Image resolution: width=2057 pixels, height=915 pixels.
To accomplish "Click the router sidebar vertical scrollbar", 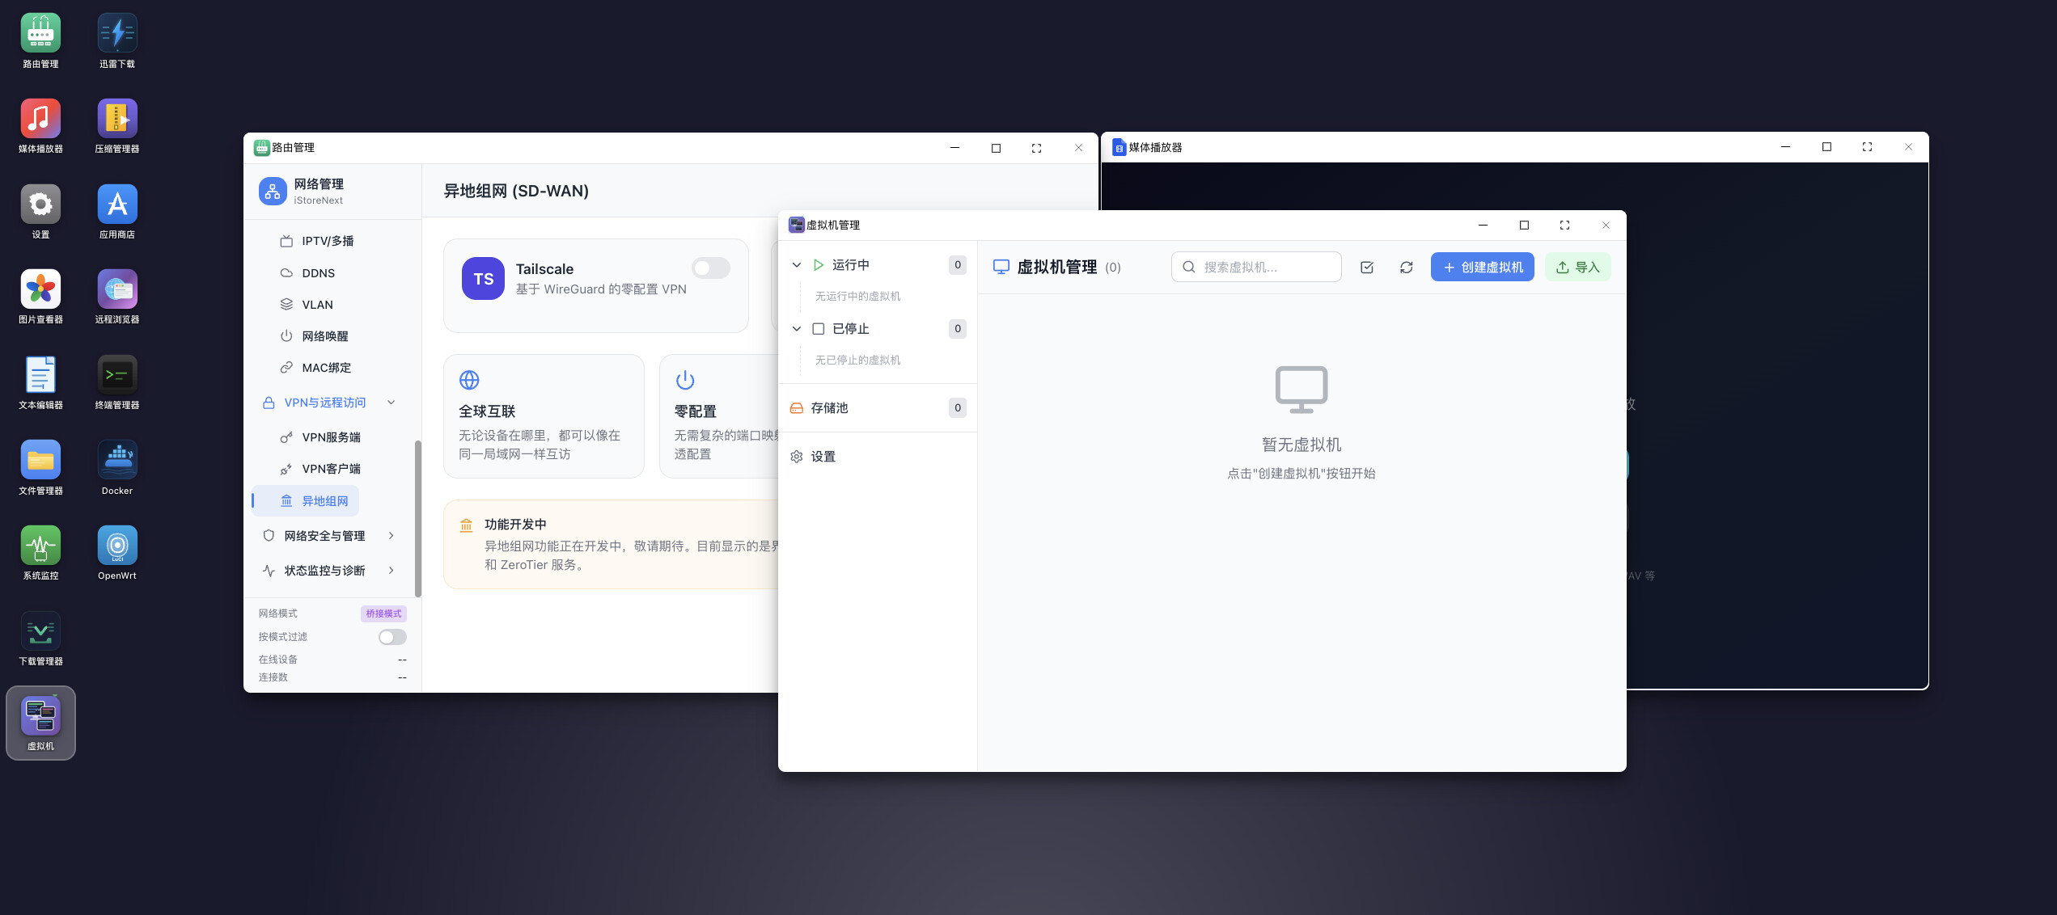I will click(x=417, y=517).
